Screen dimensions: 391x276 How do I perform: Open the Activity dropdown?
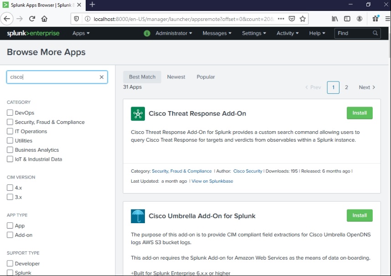click(287, 33)
